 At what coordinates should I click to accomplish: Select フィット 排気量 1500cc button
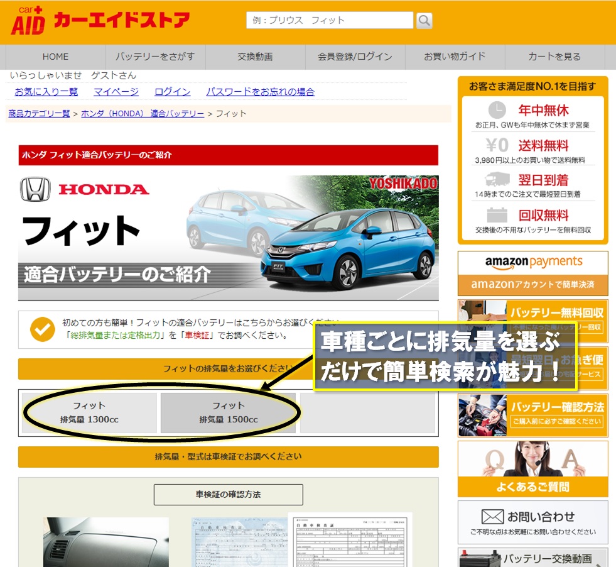[228, 413]
